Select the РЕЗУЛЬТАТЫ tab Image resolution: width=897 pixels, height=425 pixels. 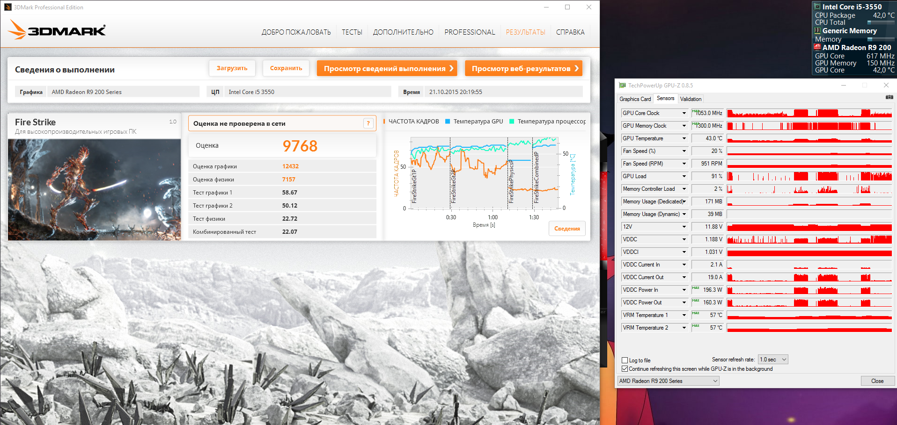(525, 32)
